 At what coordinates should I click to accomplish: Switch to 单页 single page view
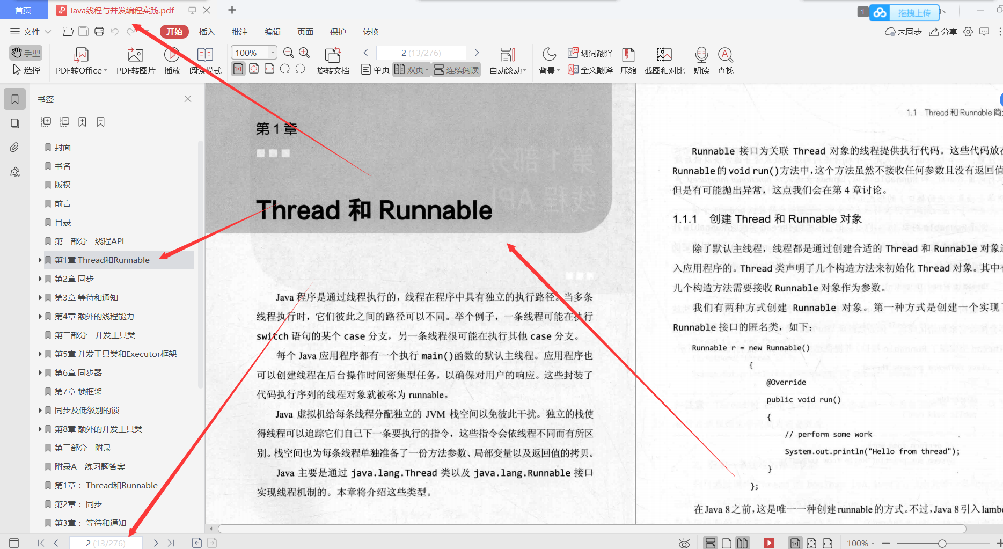coord(375,70)
